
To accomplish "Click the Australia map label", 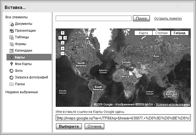I will 171,94.
